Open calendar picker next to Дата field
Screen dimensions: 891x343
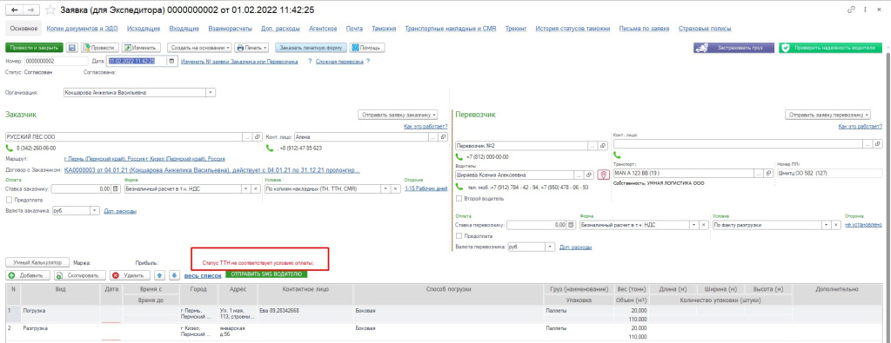point(173,62)
